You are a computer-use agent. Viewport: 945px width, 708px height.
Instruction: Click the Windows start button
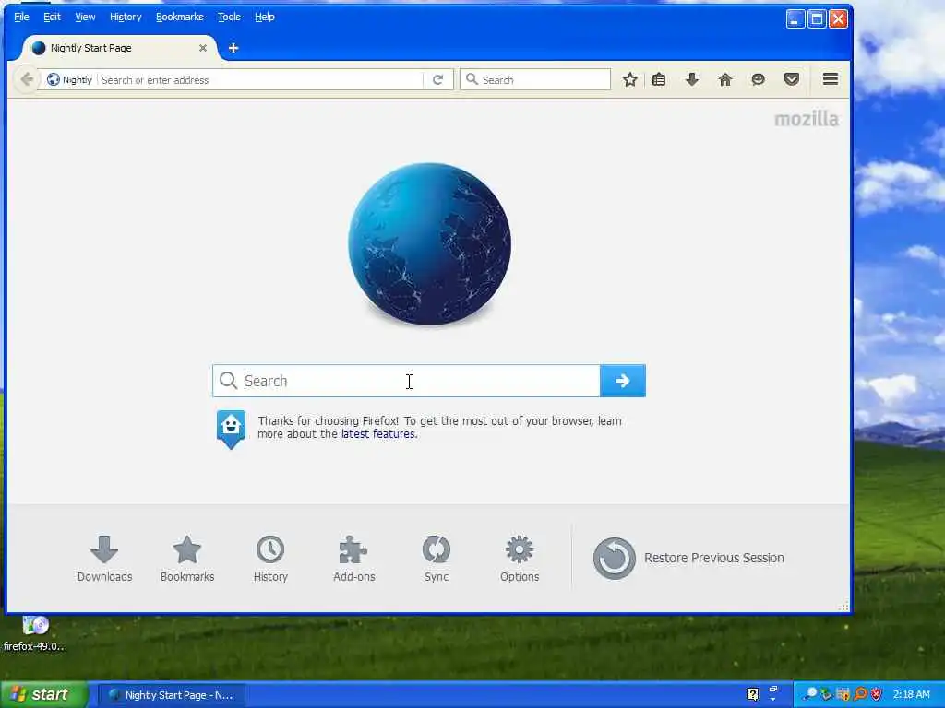[x=44, y=694]
